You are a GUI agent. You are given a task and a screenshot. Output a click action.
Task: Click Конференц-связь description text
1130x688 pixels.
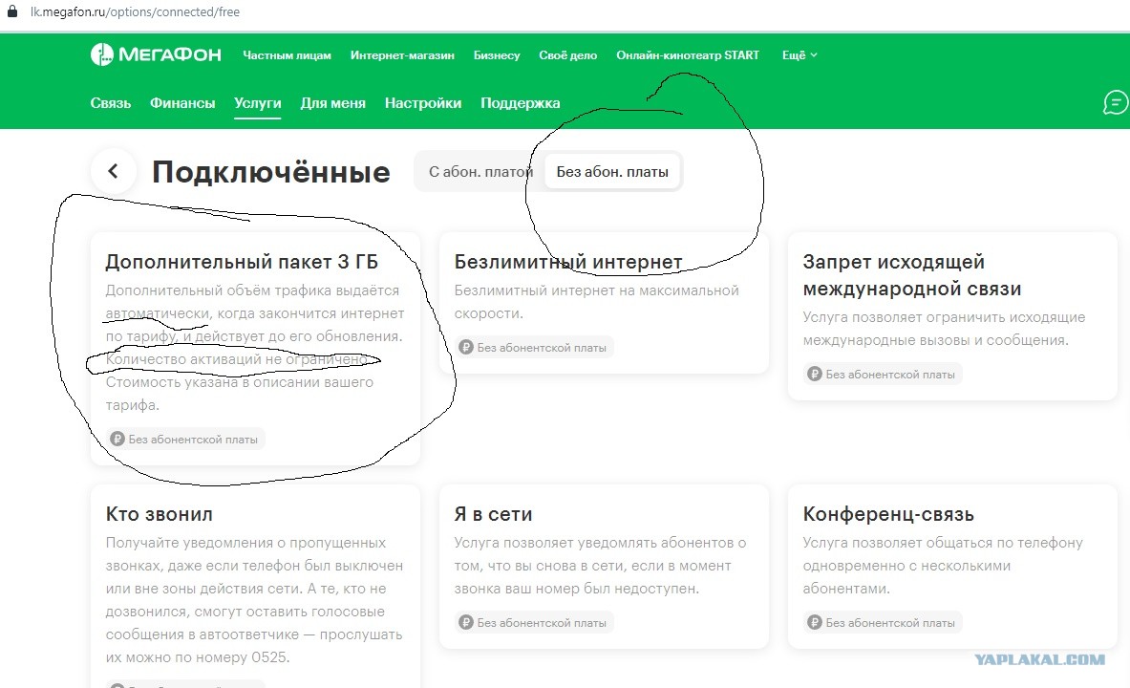(943, 566)
